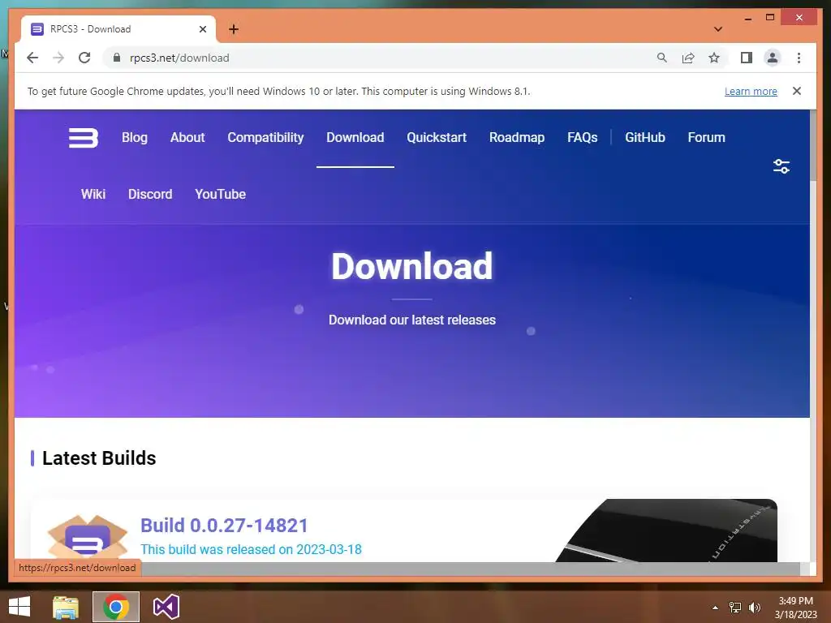Click the padlock site info icon
Viewport: 831px width, 623px height.
pos(117,58)
